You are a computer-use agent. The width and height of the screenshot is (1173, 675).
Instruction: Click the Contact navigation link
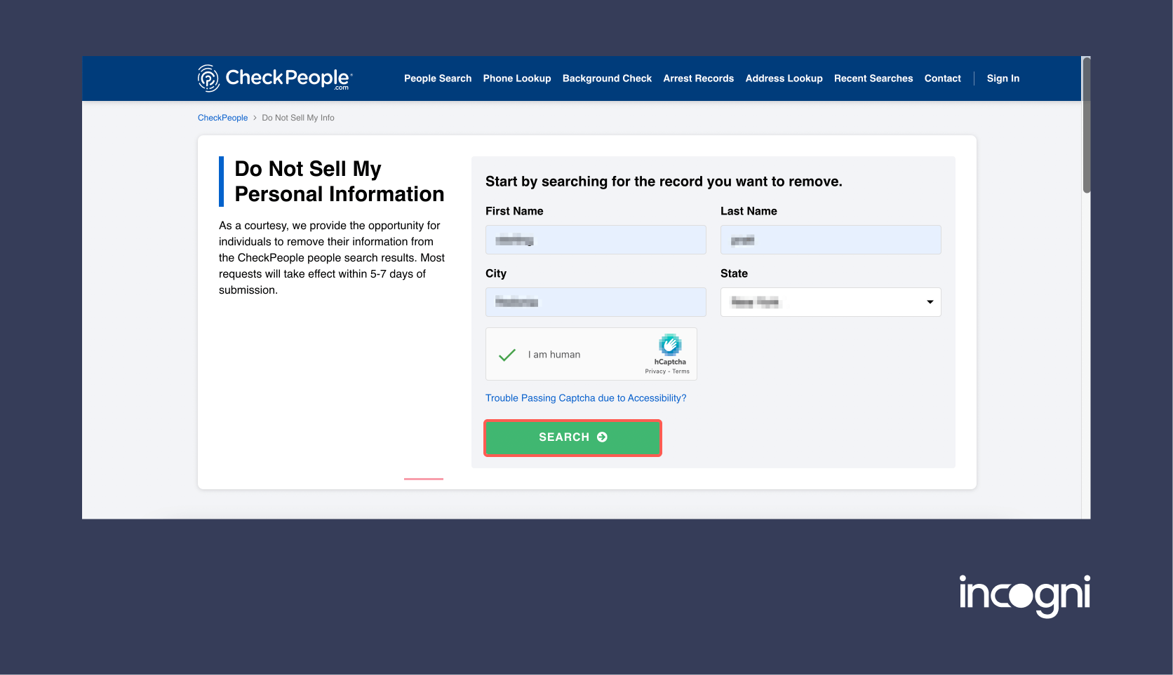[x=942, y=79]
